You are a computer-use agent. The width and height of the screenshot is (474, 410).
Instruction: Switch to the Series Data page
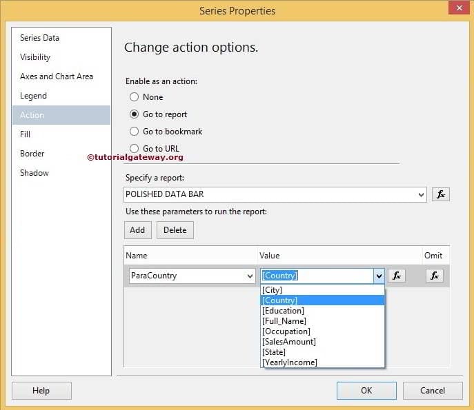click(x=39, y=38)
